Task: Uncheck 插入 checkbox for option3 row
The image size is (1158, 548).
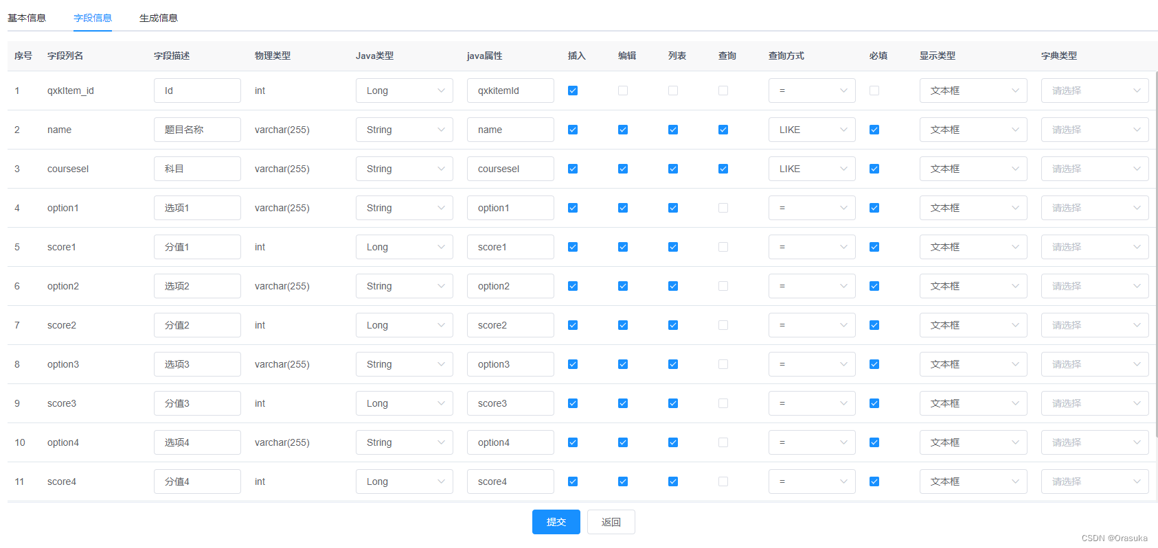Action: (x=573, y=364)
